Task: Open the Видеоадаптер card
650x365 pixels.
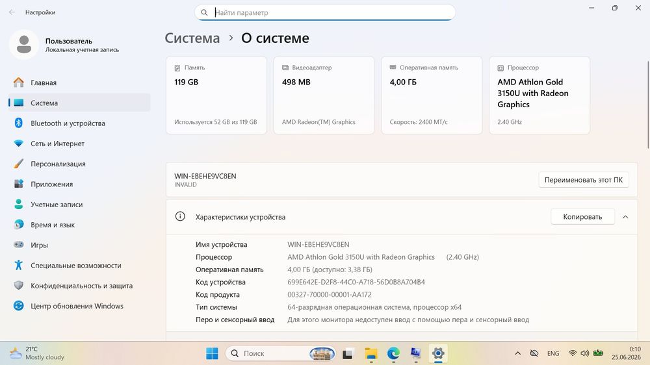Action: 324,95
